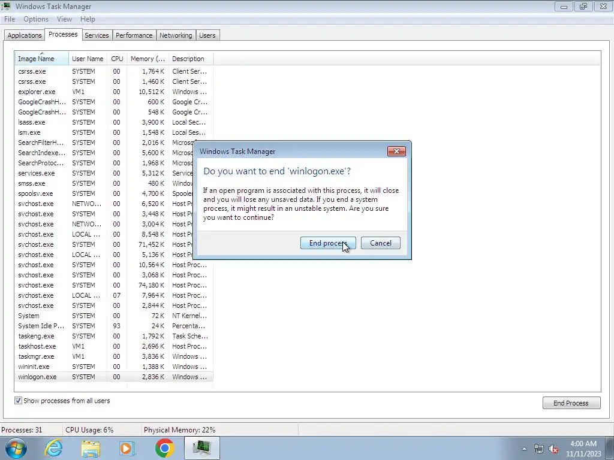Open the Options menu
Viewport: 614px width, 460px height.
click(36, 19)
